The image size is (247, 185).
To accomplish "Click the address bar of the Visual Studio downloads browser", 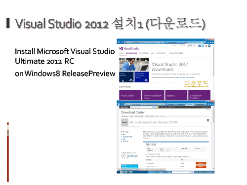I will coord(144,42).
